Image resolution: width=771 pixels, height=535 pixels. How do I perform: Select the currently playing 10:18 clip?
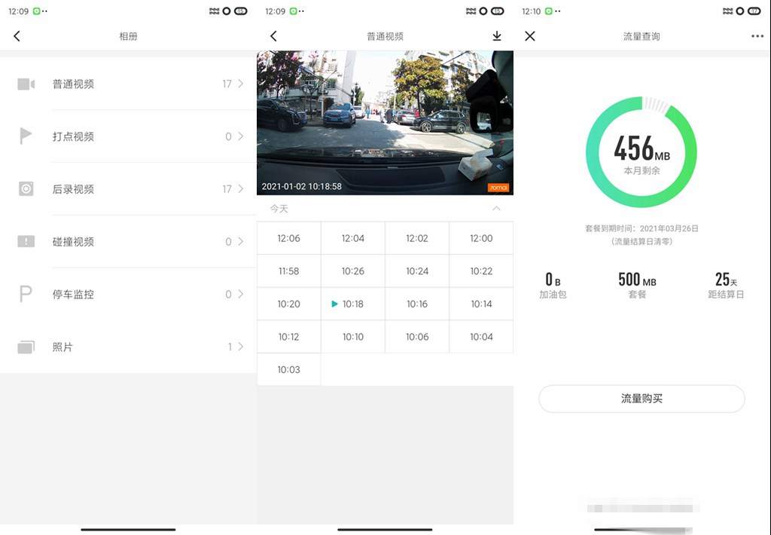click(x=352, y=304)
